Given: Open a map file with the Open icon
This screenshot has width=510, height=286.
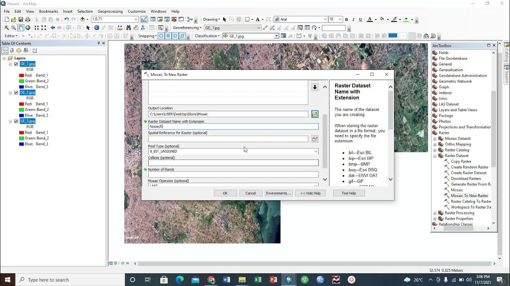Looking at the screenshot, I should tap(14, 19).
